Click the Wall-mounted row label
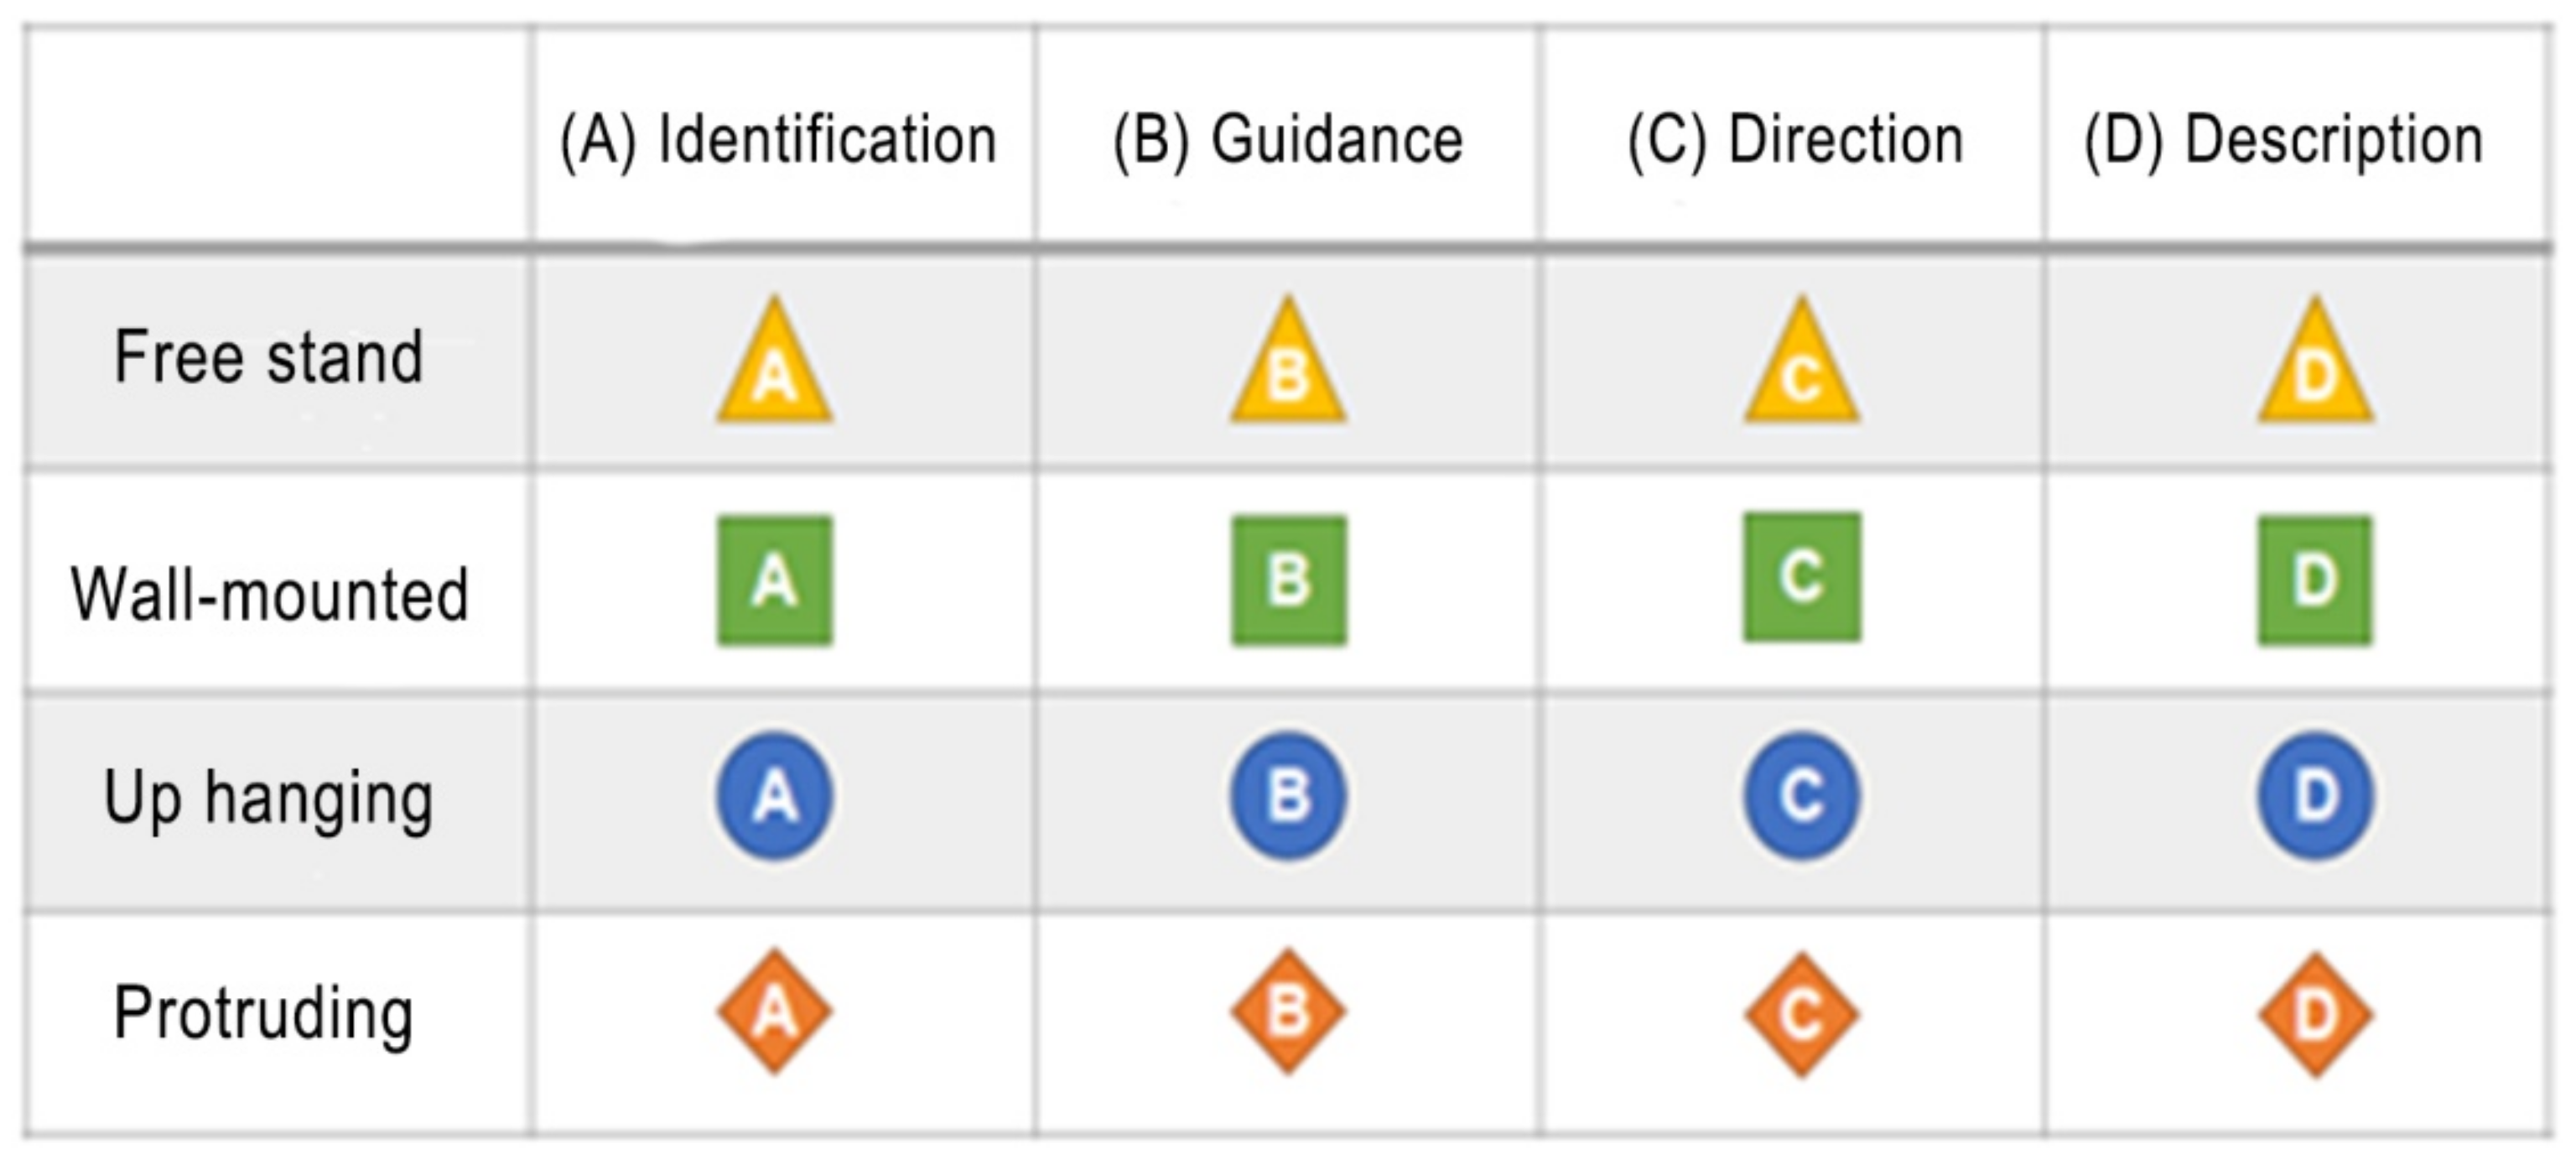 click(x=270, y=594)
